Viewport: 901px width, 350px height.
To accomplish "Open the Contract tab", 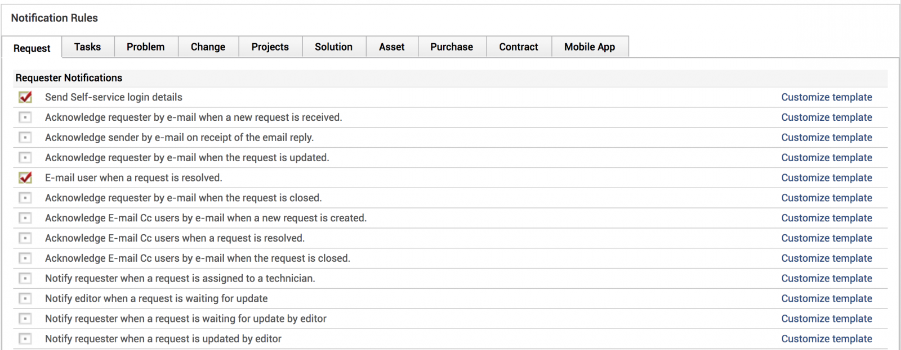I will point(518,47).
